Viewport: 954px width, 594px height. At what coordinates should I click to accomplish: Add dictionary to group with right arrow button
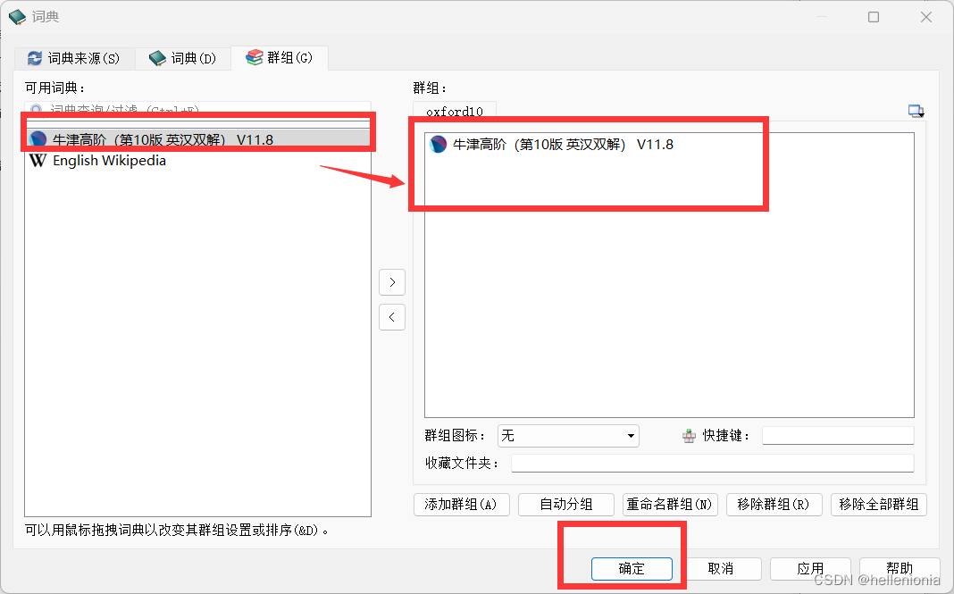(392, 282)
